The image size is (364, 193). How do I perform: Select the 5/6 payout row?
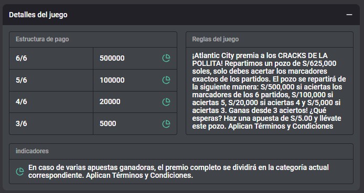(x=93, y=81)
